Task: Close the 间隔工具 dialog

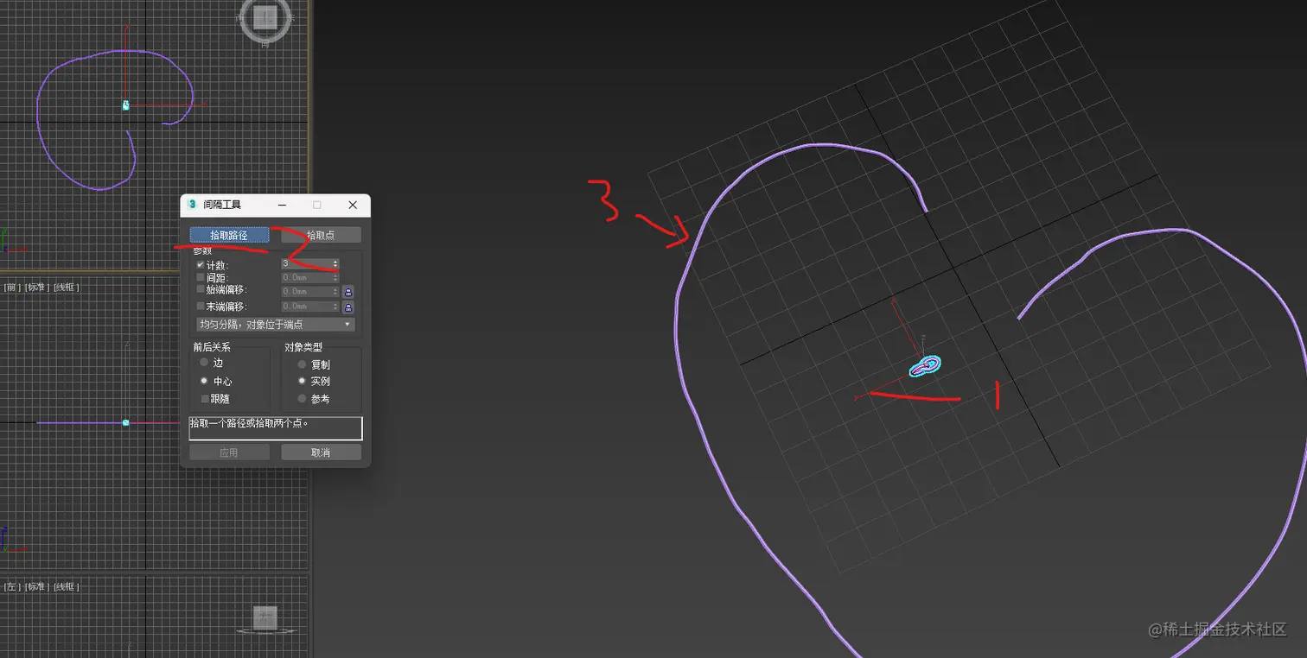Action: (x=353, y=205)
